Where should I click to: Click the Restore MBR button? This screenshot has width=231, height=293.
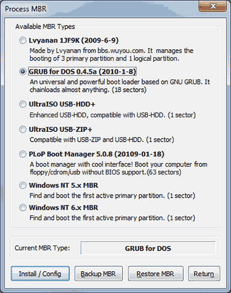pos(156,274)
